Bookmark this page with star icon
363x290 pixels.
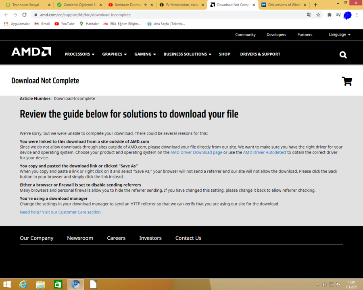pyautogui.click(x=318, y=15)
